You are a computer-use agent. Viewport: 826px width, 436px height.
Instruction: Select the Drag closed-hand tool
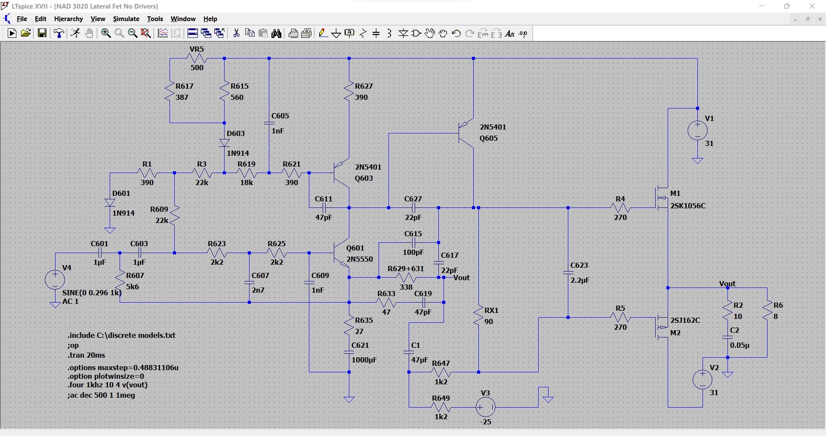pos(443,34)
